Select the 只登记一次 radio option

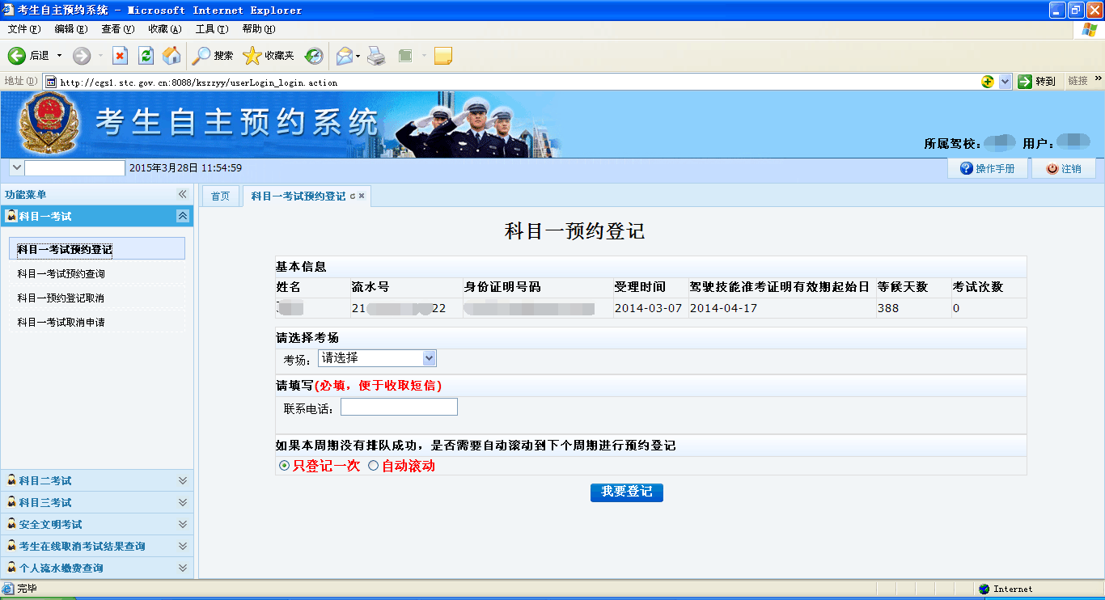tap(284, 466)
